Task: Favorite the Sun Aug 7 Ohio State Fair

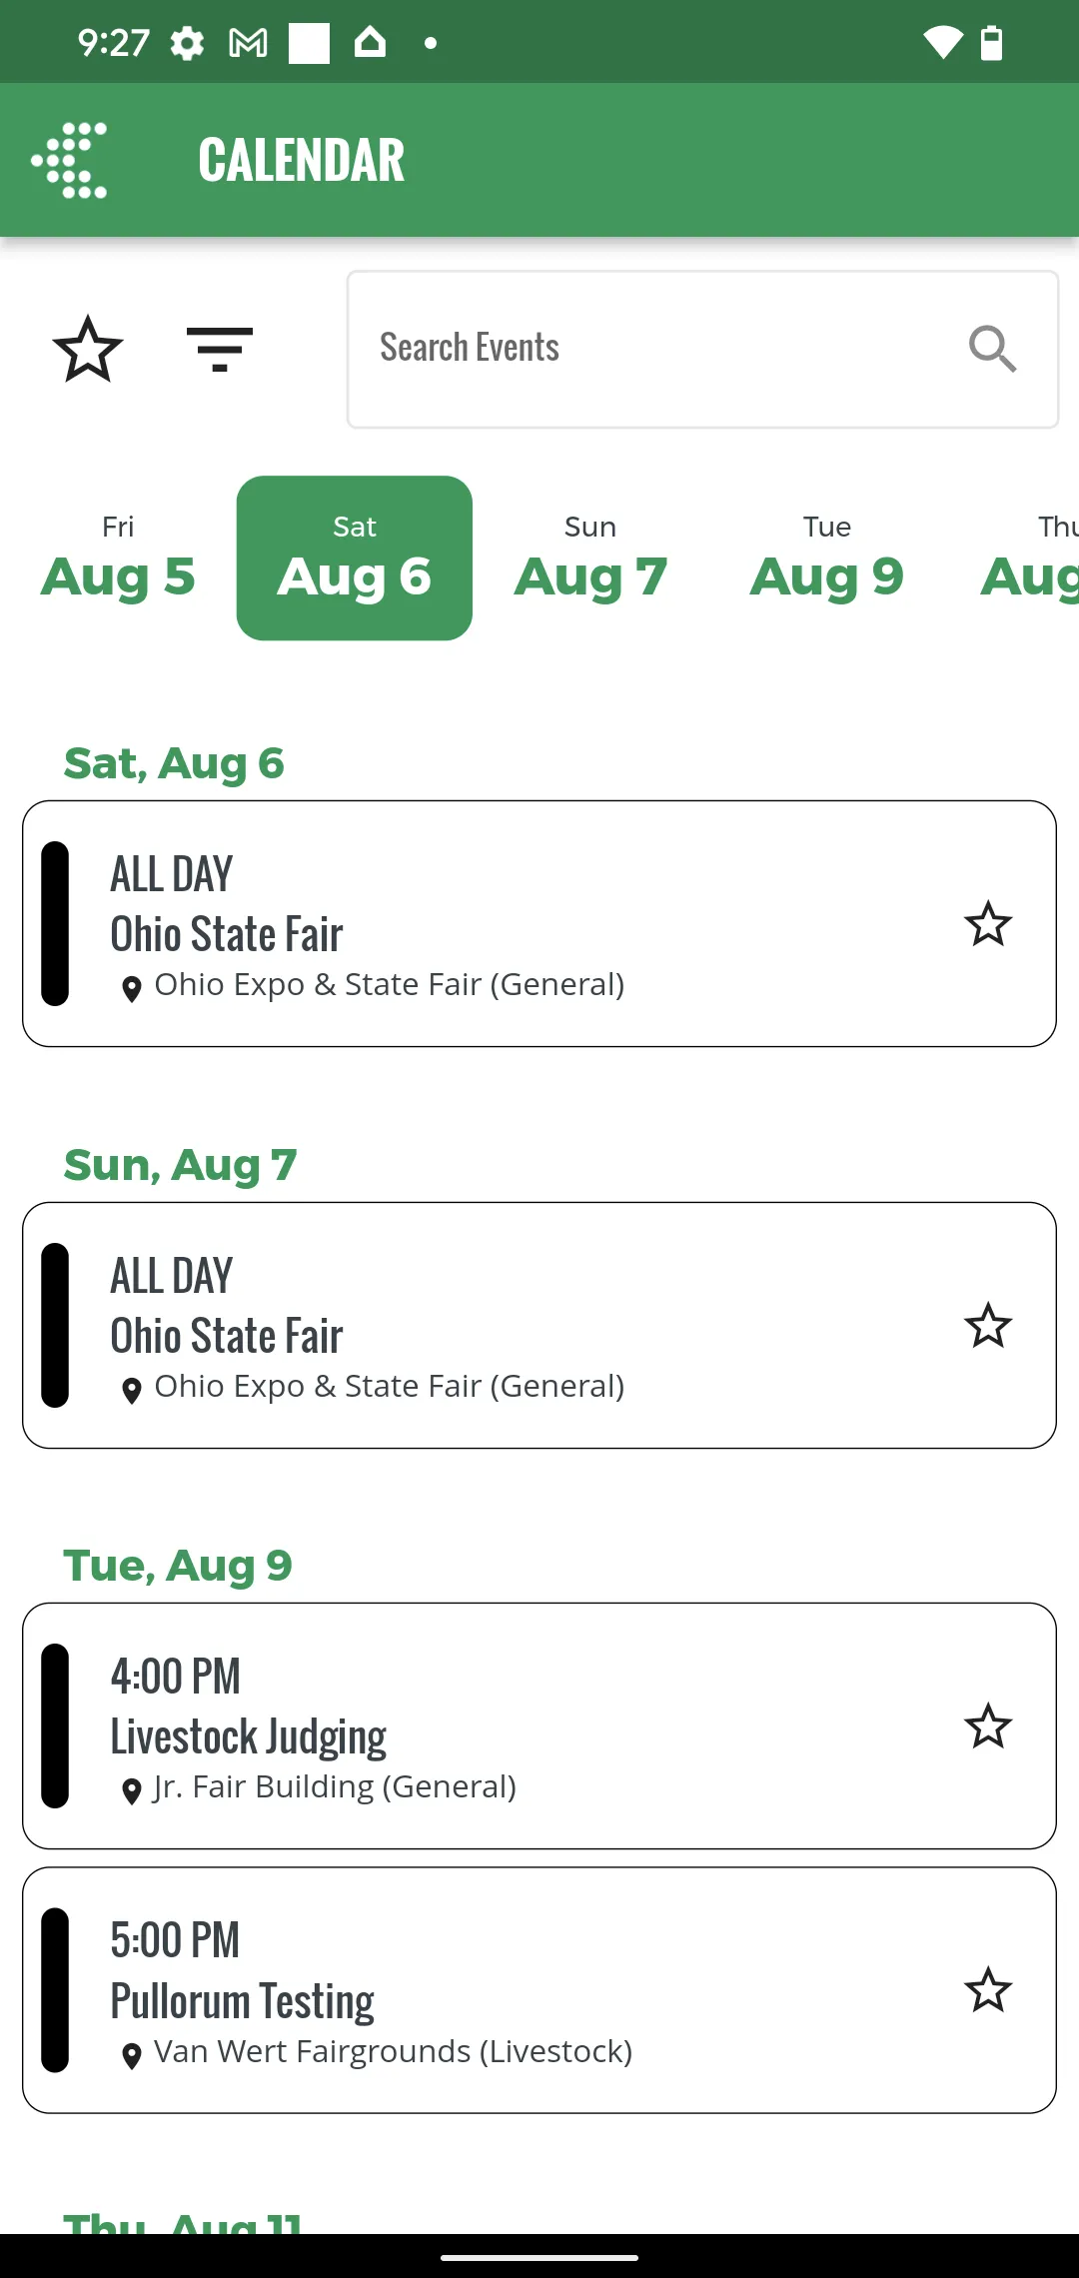Action: tap(988, 1326)
